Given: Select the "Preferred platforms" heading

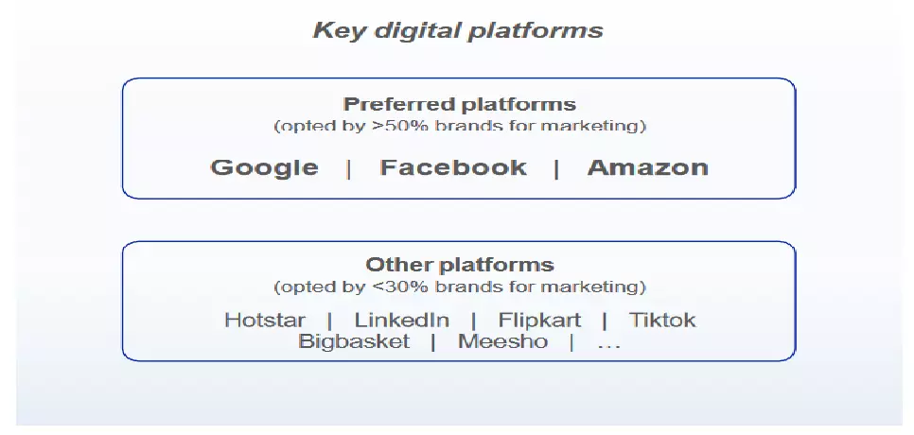Looking at the screenshot, I should click(x=459, y=104).
